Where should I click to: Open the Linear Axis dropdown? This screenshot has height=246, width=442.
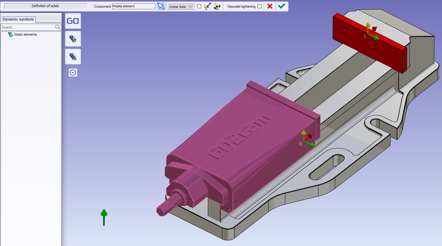coord(181,6)
